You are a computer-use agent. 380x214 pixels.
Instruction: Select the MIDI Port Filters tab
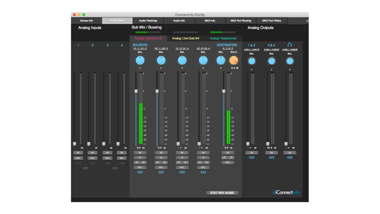pyautogui.click(x=272, y=21)
